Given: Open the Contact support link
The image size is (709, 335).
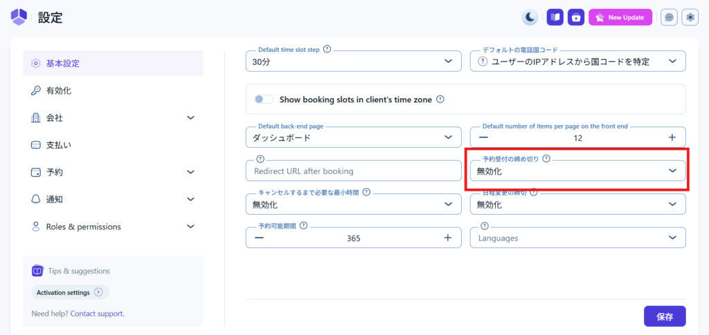Looking at the screenshot, I should click(97, 314).
